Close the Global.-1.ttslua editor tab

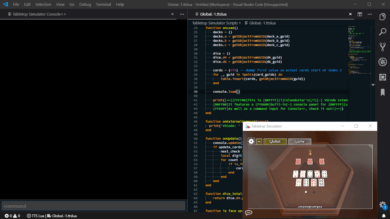tap(350, 14)
